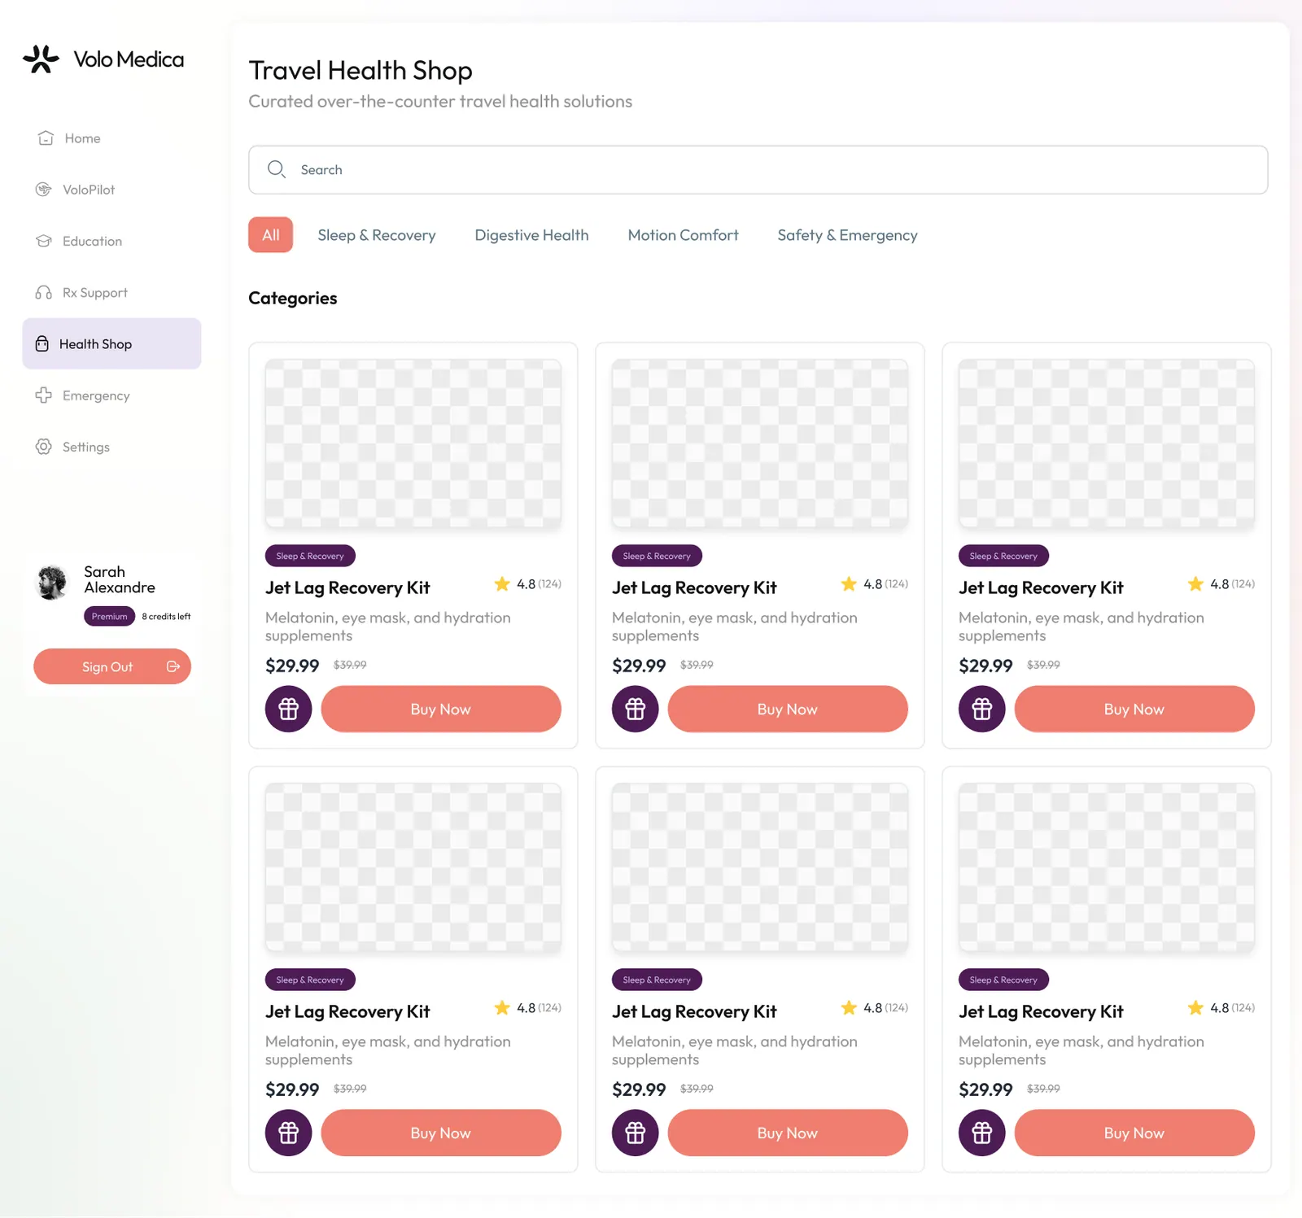The image size is (1302, 1218).
Task: Switch to Sleep & Recovery filter tab
Action: pos(377,235)
